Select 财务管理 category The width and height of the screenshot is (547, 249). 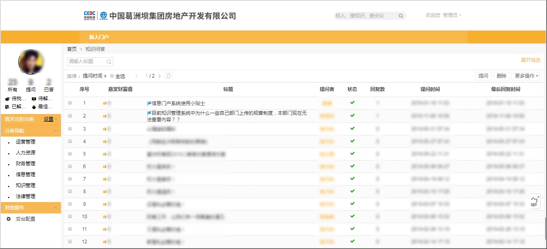25,164
